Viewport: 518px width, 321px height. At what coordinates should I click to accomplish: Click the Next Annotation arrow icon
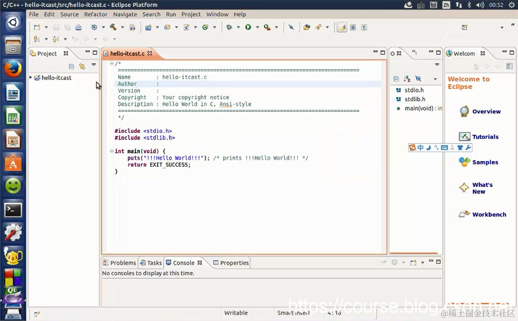[36, 39]
